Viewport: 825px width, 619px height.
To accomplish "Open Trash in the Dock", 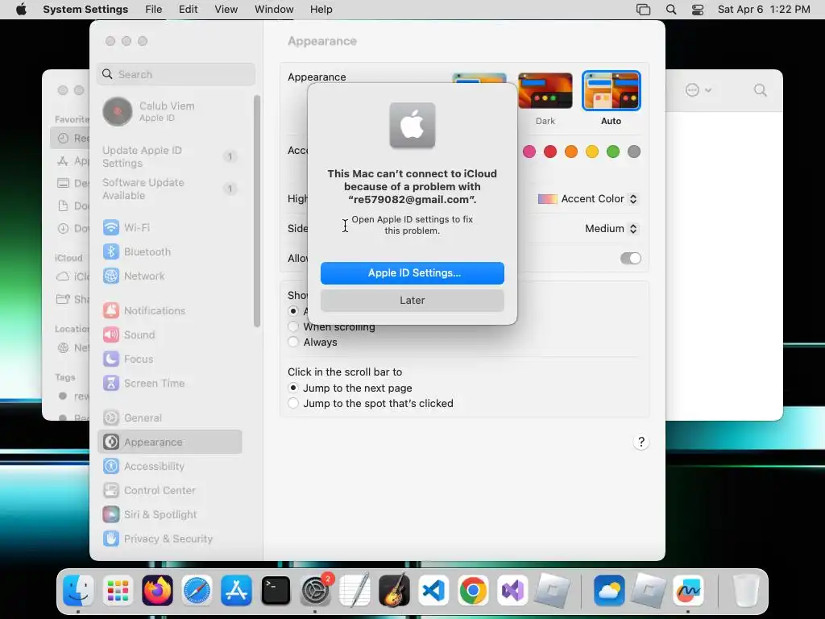I will point(746,591).
